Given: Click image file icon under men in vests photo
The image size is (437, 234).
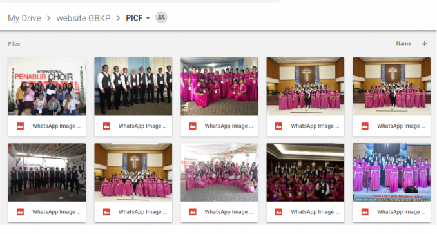Looking at the screenshot, I should point(106,126).
